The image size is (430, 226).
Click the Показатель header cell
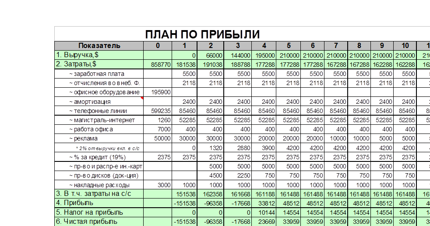(99, 46)
